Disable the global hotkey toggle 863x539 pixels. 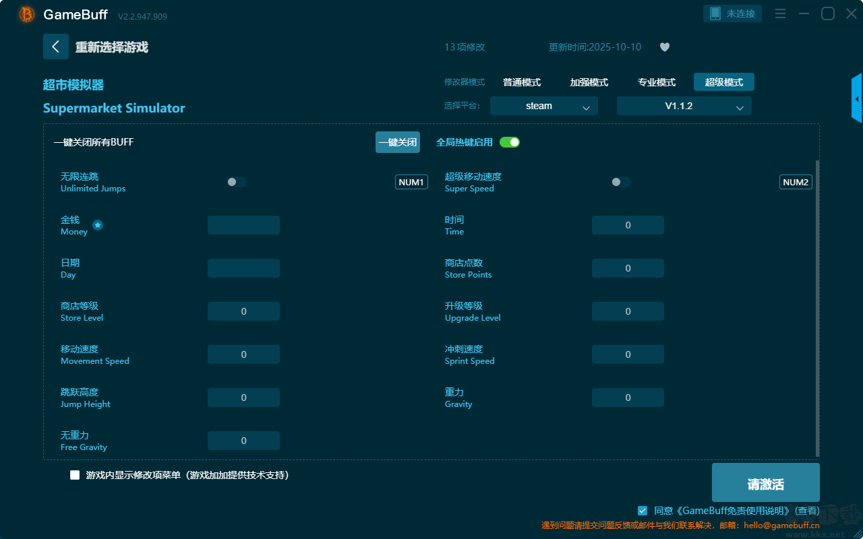510,142
